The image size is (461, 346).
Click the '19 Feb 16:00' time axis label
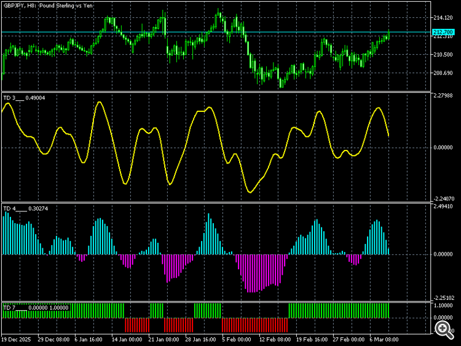[x=312, y=339]
